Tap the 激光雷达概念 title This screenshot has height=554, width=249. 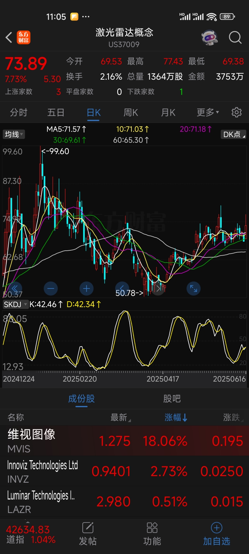coord(124,33)
